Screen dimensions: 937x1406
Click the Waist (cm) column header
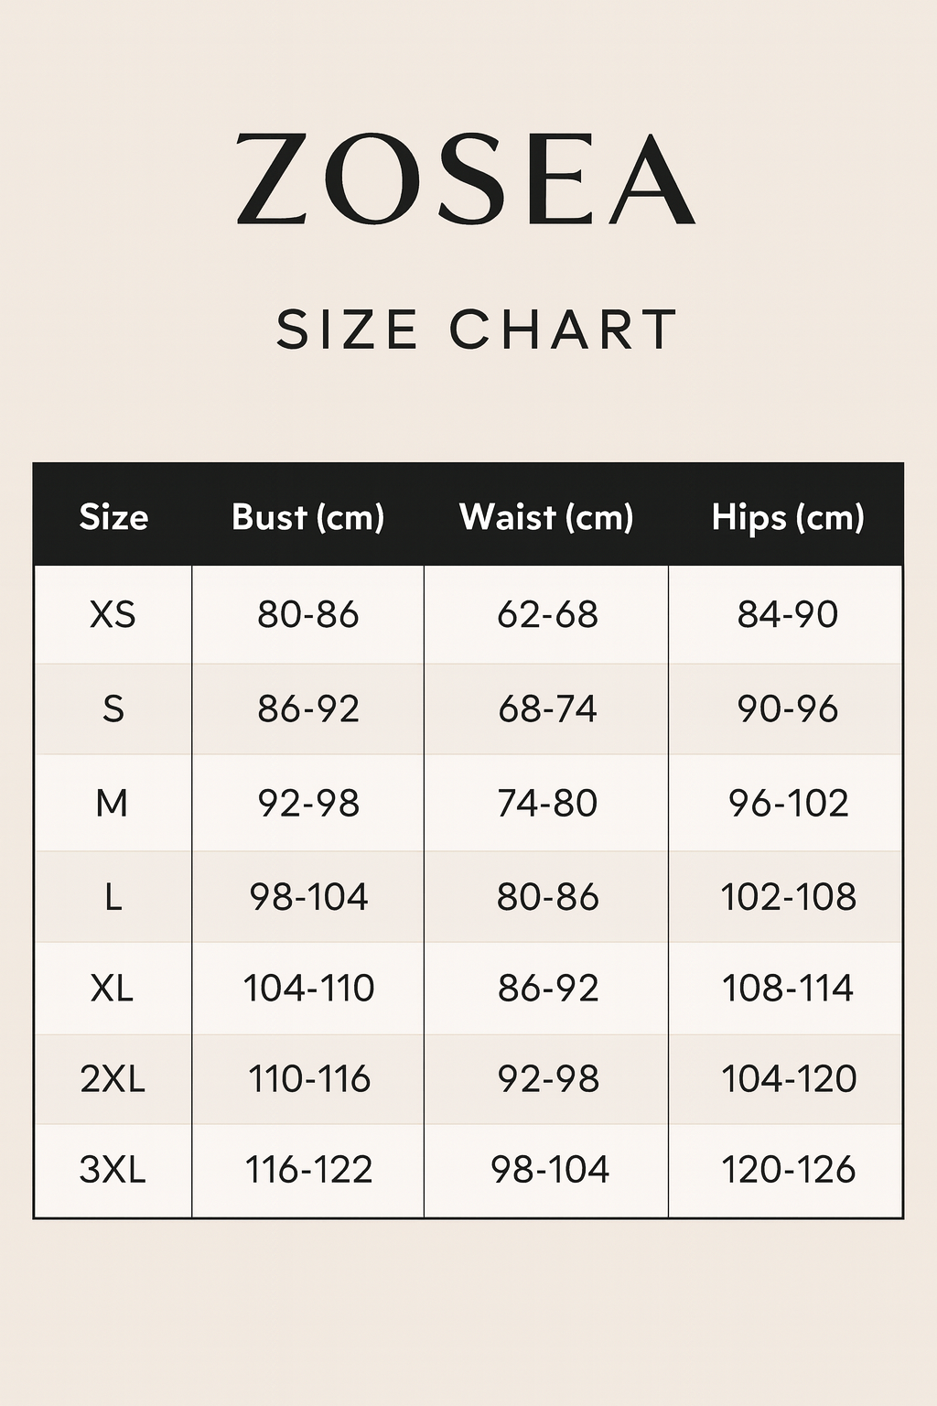[x=546, y=517]
